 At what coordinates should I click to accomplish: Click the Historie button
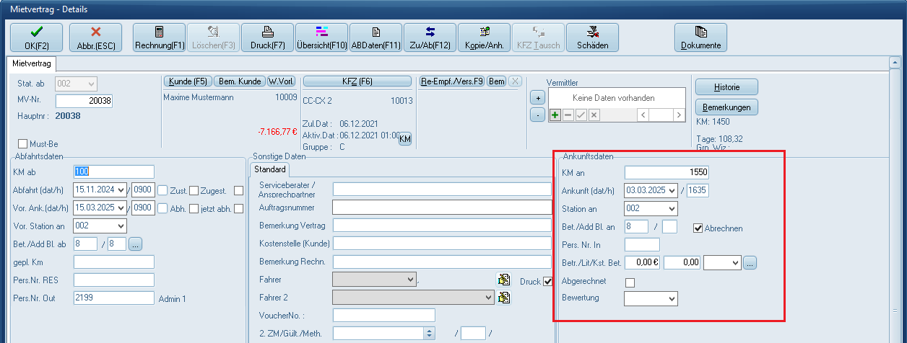tap(726, 87)
